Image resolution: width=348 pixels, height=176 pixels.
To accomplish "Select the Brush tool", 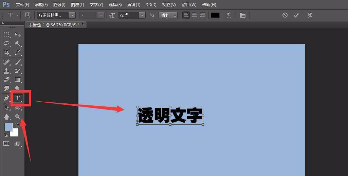I will pos(18,62).
